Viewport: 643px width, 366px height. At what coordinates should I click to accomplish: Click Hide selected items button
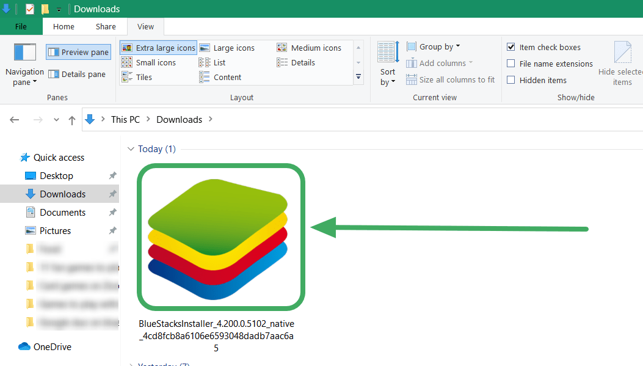tap(622, 64)
